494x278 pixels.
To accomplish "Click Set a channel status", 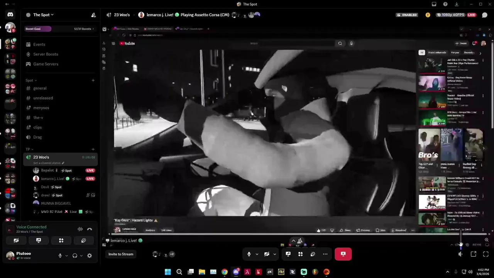I will tap(49, 163).
